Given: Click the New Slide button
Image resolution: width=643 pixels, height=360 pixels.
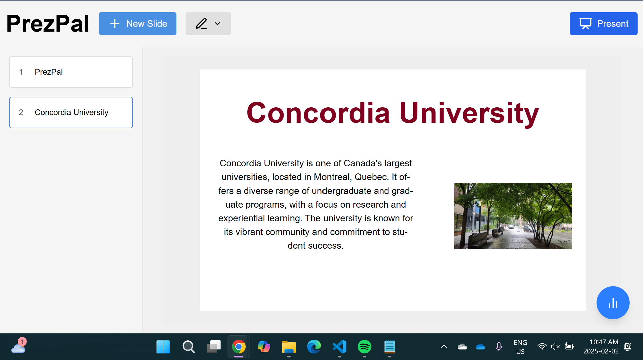Looking at the screenshot, I should (x=137, y=24).
